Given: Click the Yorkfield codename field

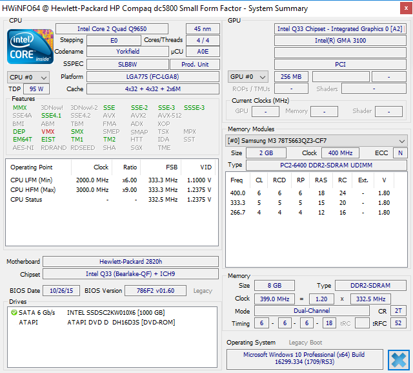Looking at the screenshot, I should pyautogui.click(x=128, y=52).
